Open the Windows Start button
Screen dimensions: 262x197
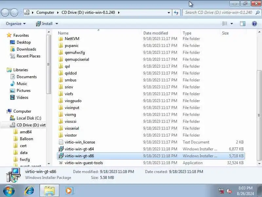pyautogui.click(x=9, y=191)
